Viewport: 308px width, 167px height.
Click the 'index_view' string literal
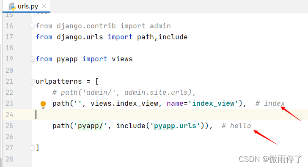click(213, 104)
